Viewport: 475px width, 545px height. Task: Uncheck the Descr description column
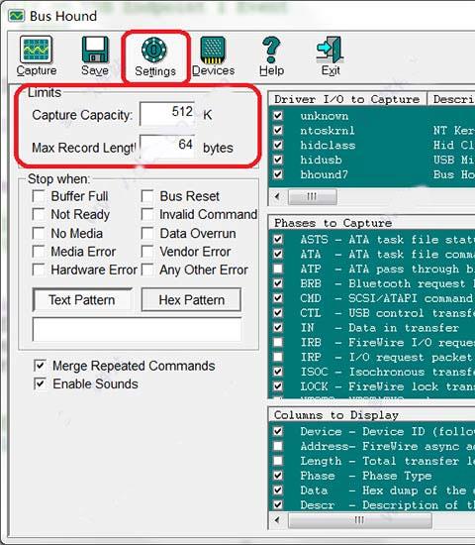point(278,504)
